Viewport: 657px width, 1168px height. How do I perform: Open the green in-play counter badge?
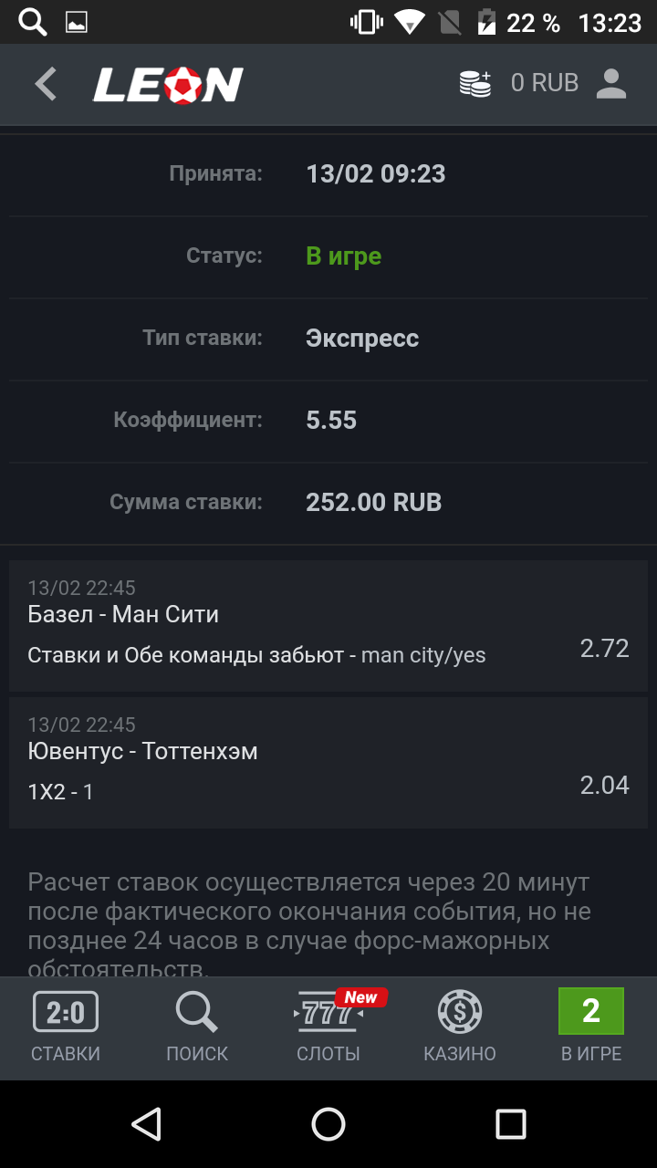(591, 1011)
